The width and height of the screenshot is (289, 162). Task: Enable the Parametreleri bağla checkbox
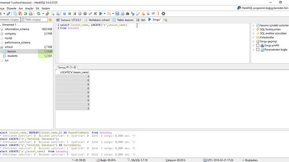(x=258, y=49)
